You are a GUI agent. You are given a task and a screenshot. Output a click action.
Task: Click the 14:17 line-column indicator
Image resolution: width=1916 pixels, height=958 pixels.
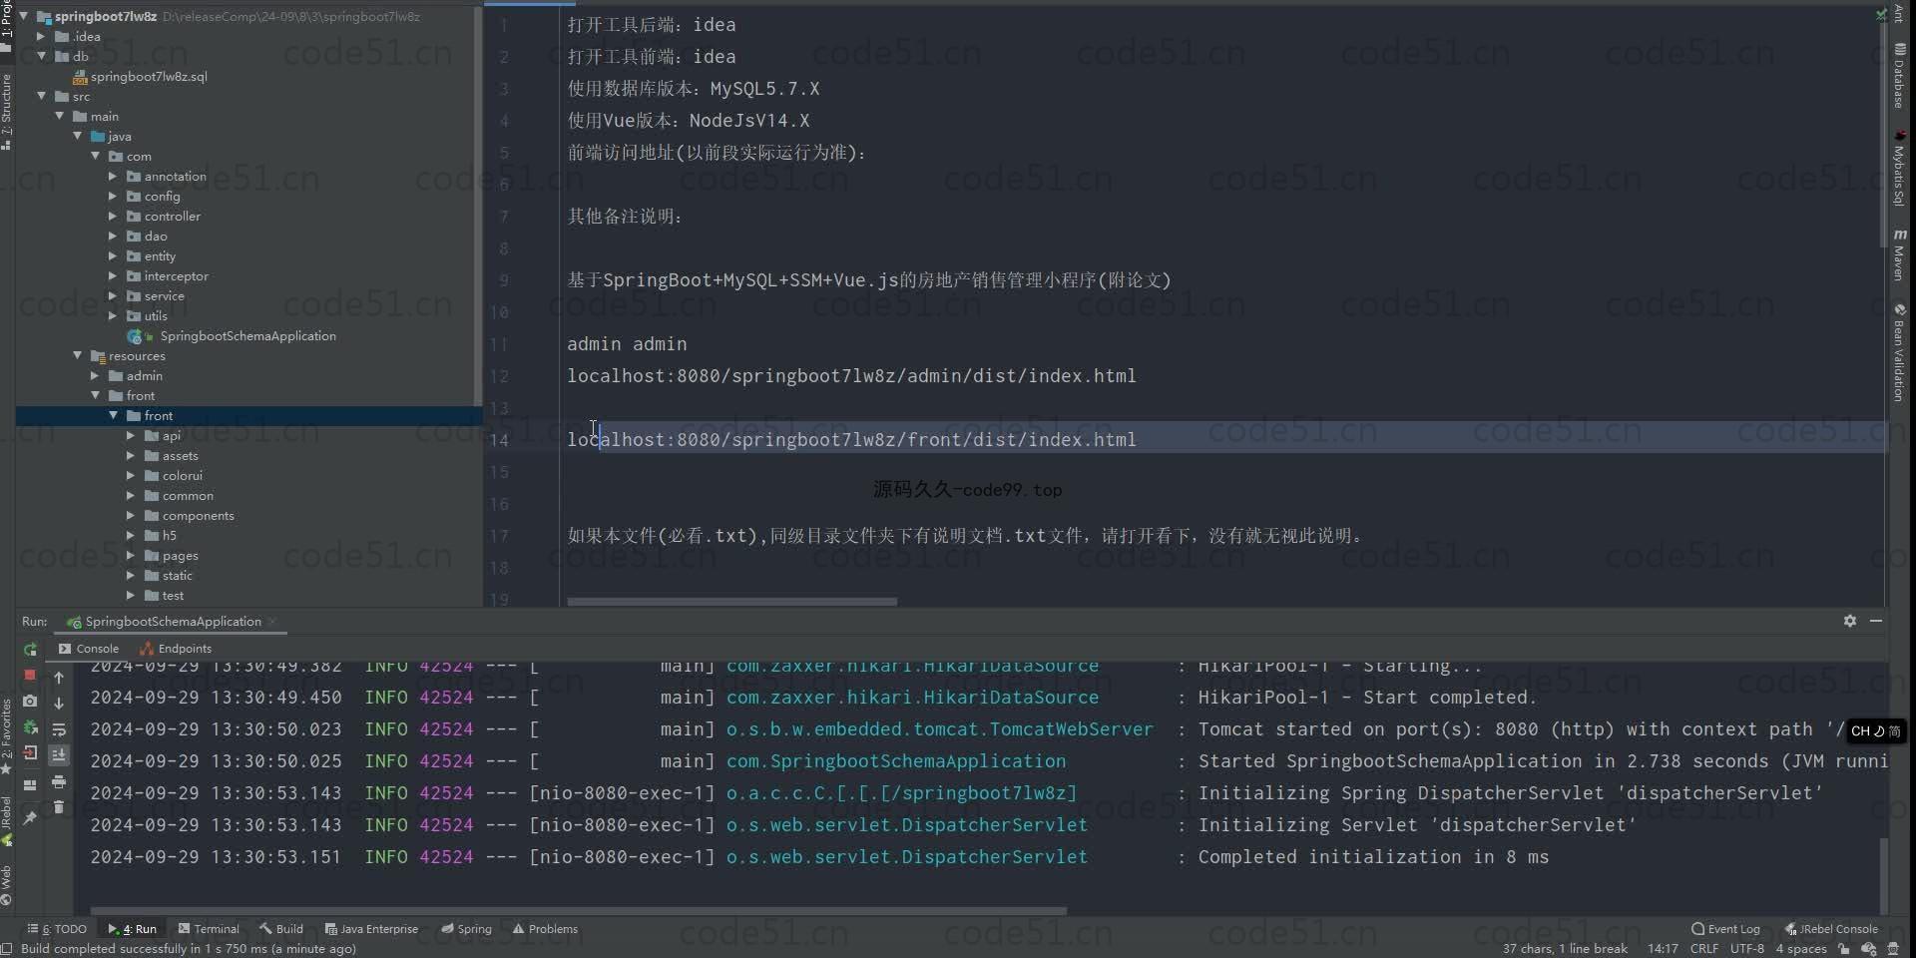tap(1663, 949)
